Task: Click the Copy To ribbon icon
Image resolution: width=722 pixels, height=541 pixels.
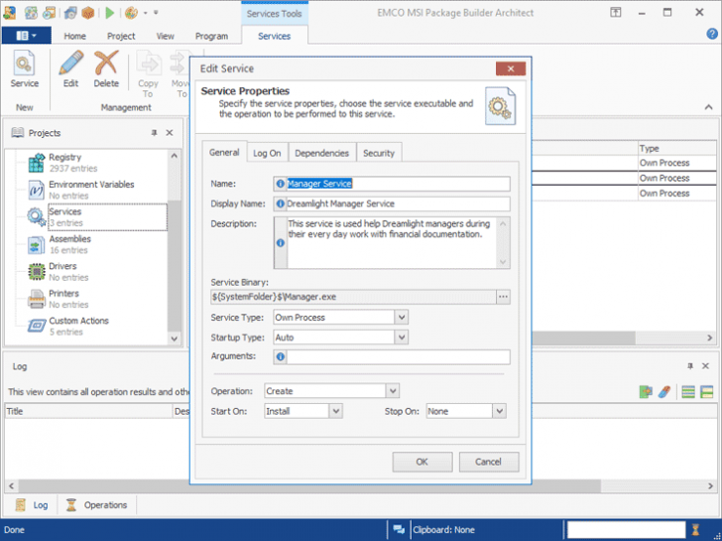Action: coord(149,64)
